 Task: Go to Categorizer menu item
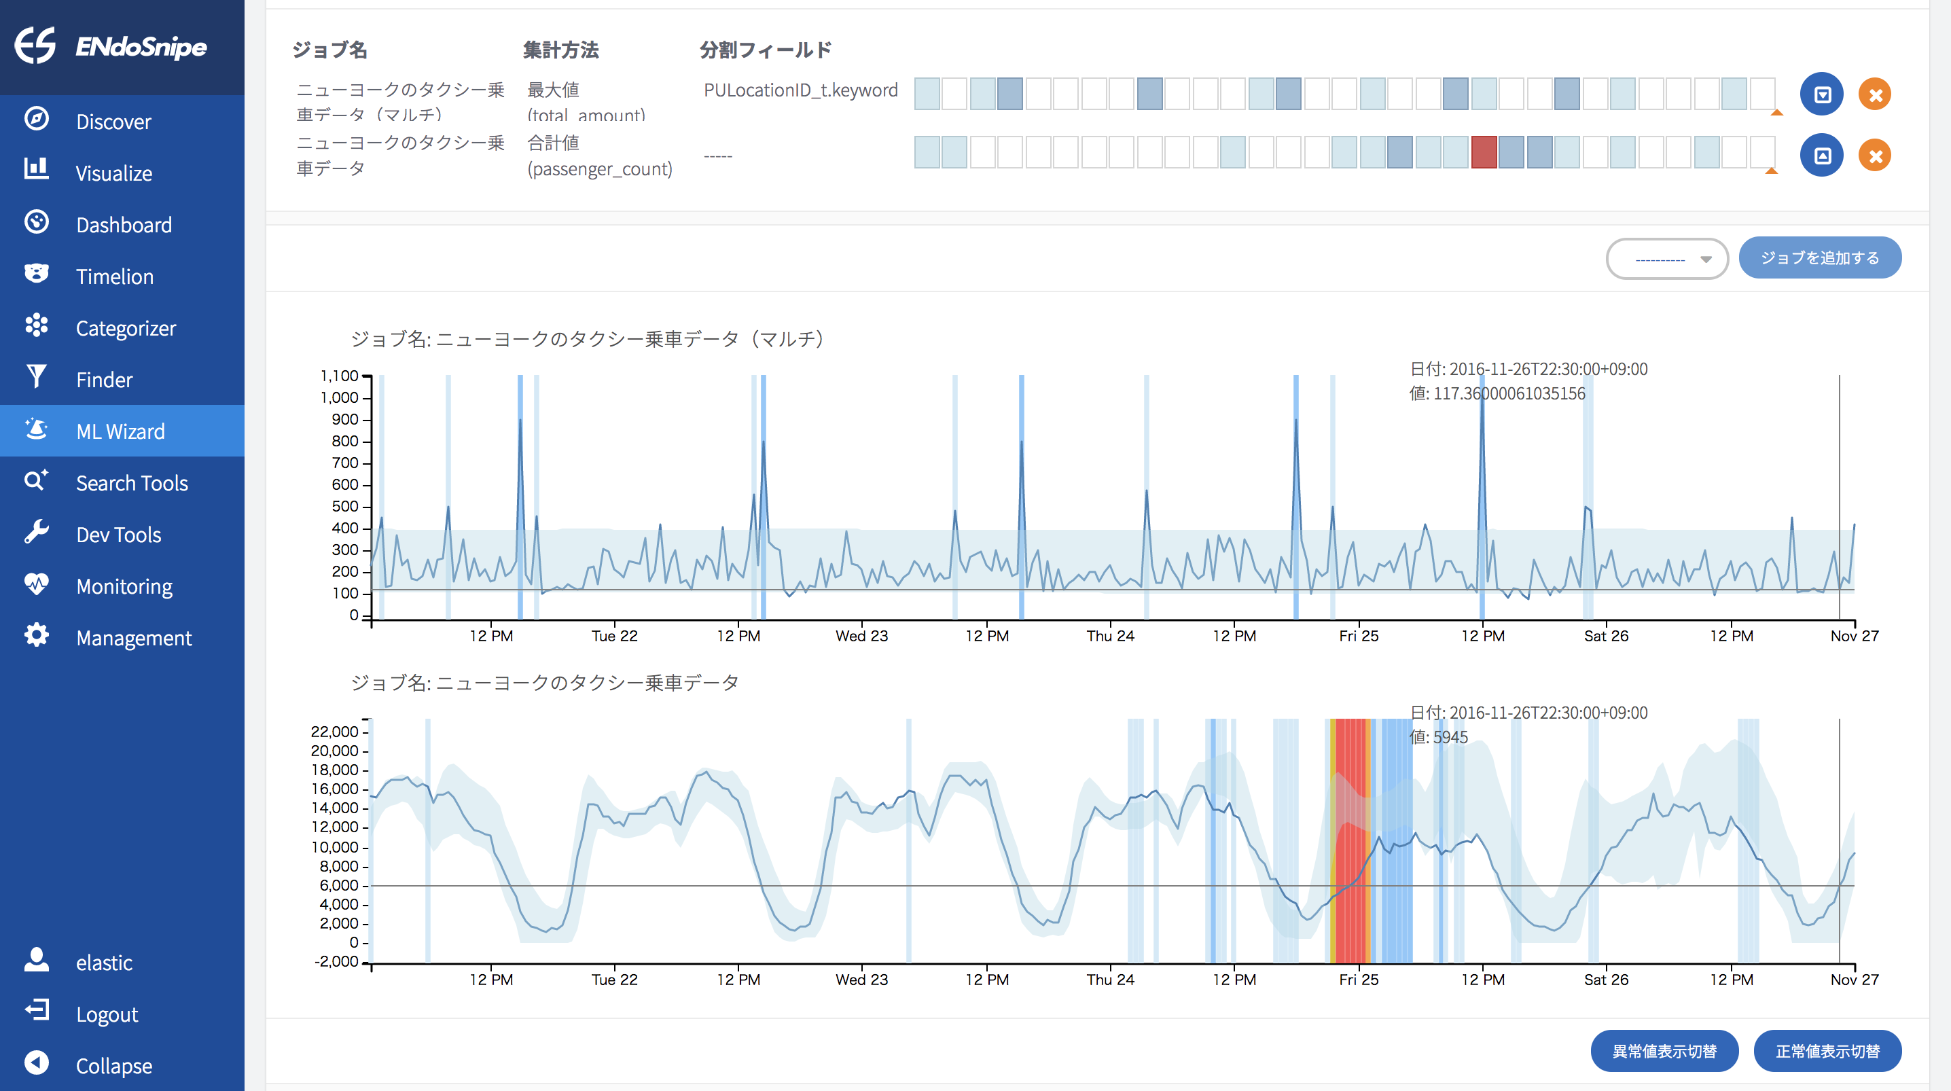point(126,327)
